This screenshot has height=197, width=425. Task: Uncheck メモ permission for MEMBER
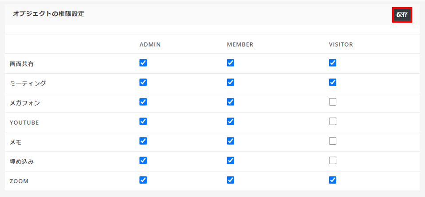(x=230, y=141)
